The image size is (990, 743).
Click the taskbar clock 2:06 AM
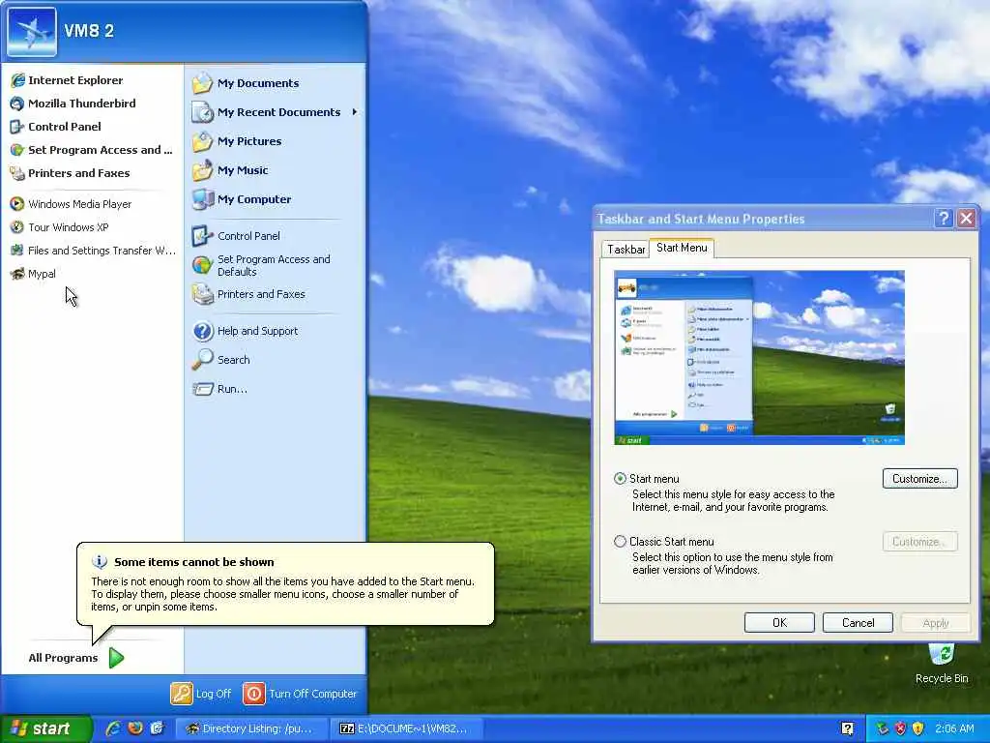tap(954, 728)
